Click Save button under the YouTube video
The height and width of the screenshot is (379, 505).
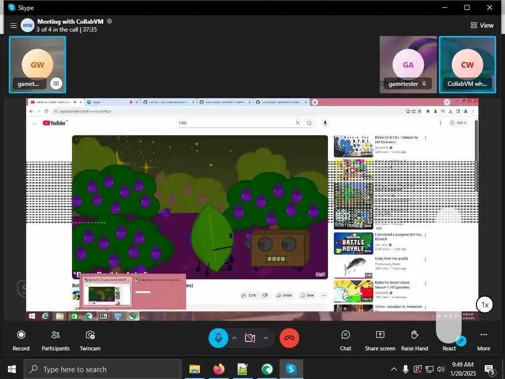pos(307,295)
